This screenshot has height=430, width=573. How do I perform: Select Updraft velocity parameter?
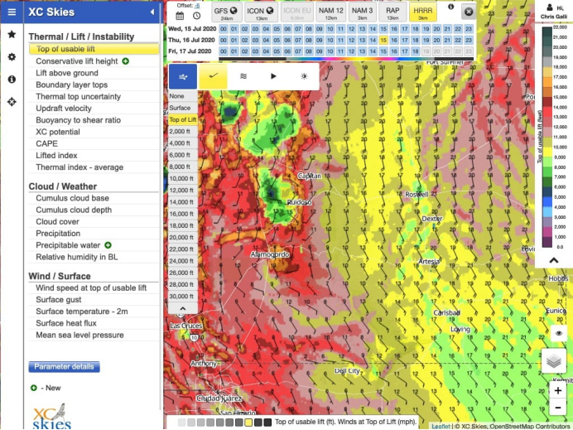coord(94,109)
